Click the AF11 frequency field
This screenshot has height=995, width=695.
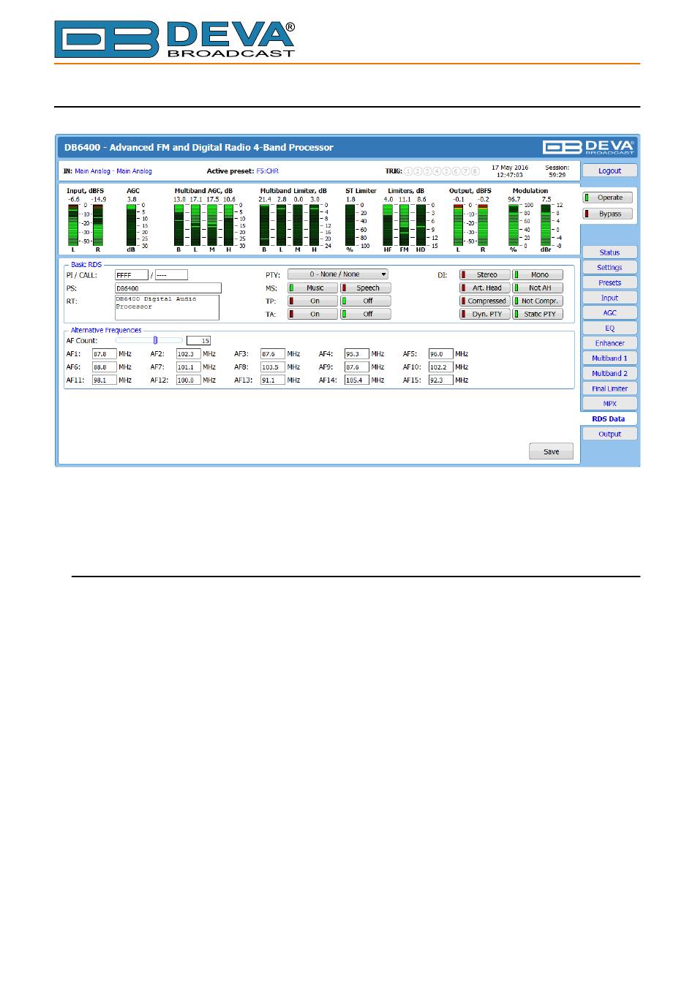[x=105, y=380]
